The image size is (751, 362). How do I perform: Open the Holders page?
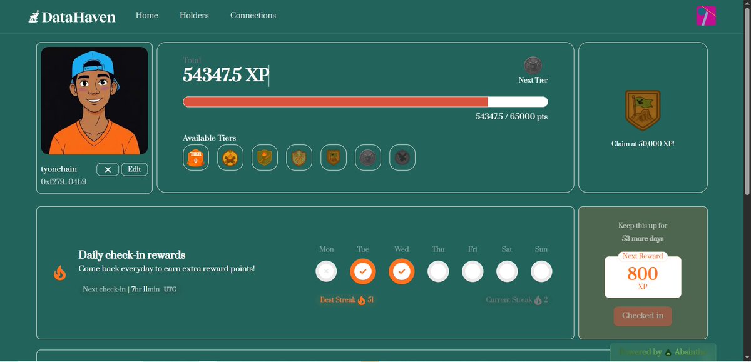194,15
